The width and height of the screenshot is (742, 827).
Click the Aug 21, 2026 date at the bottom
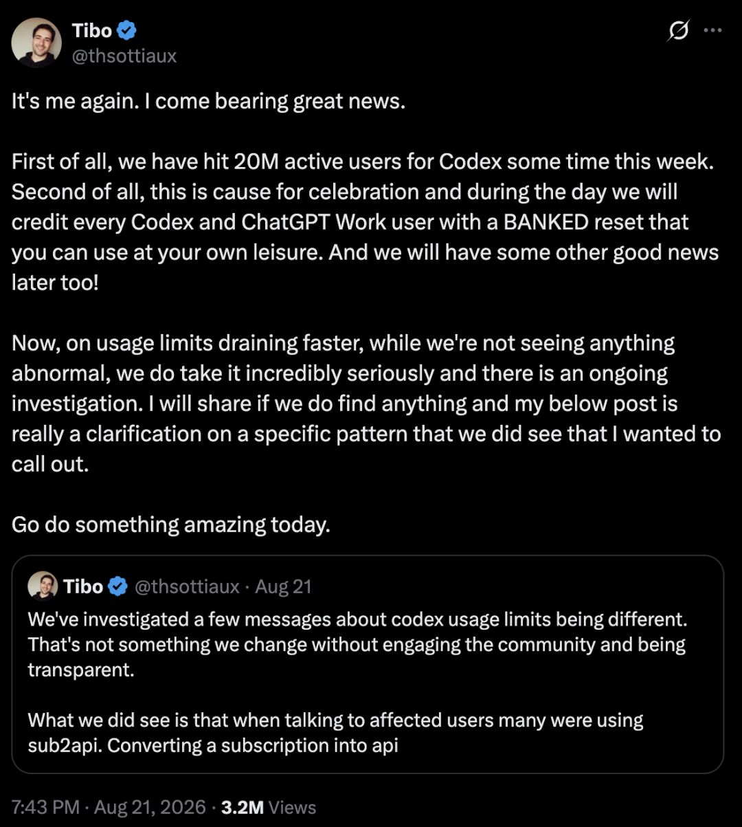[x=150, y=807]
